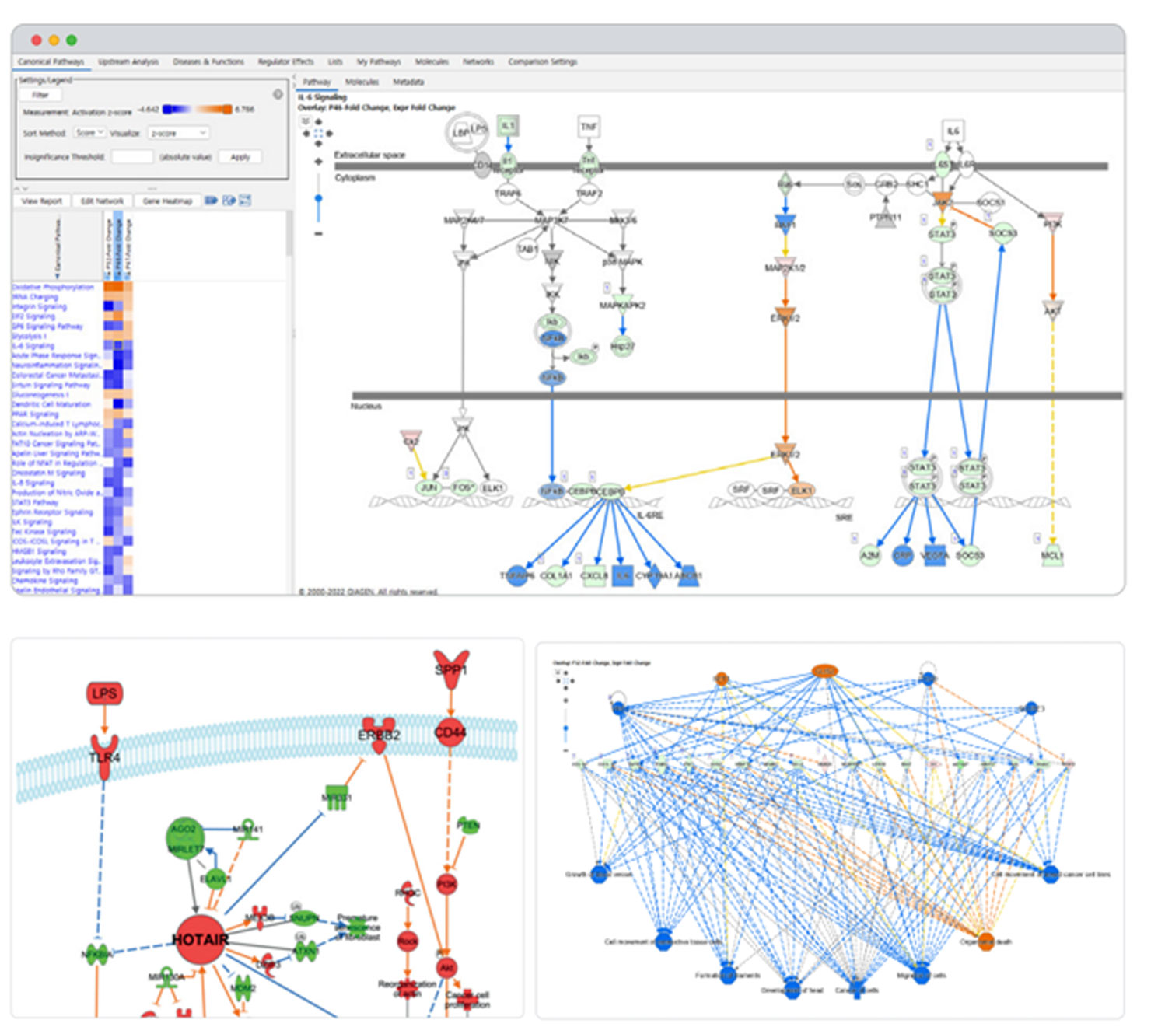The image size is (1151, 1034).
Task: Click the first export icon beside Gene Heatmap
Action: (x=211, y=201)
